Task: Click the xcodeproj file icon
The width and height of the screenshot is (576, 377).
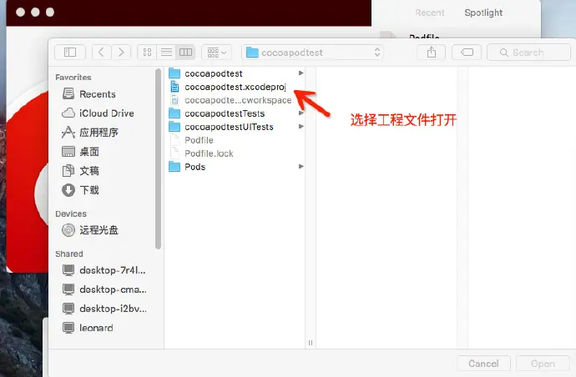Action: pos(174,87)
